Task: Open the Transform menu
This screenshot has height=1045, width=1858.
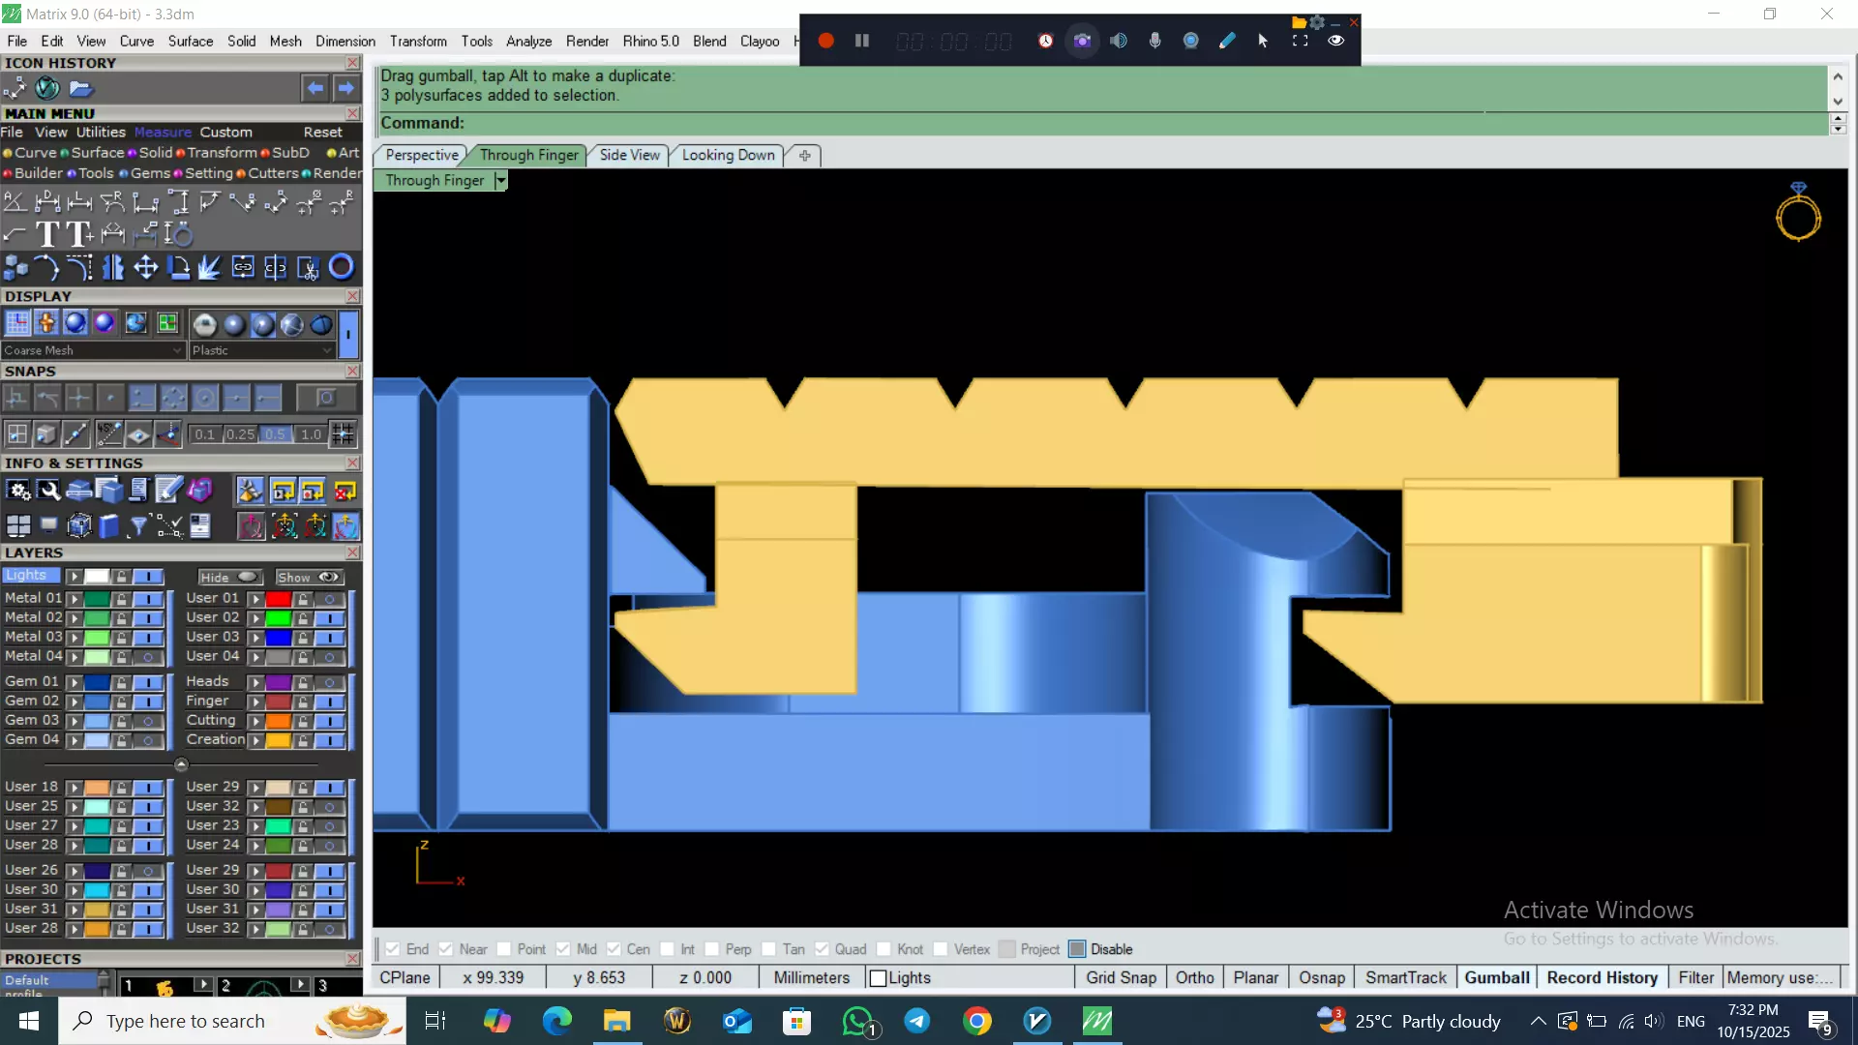Action: (417, 41)
